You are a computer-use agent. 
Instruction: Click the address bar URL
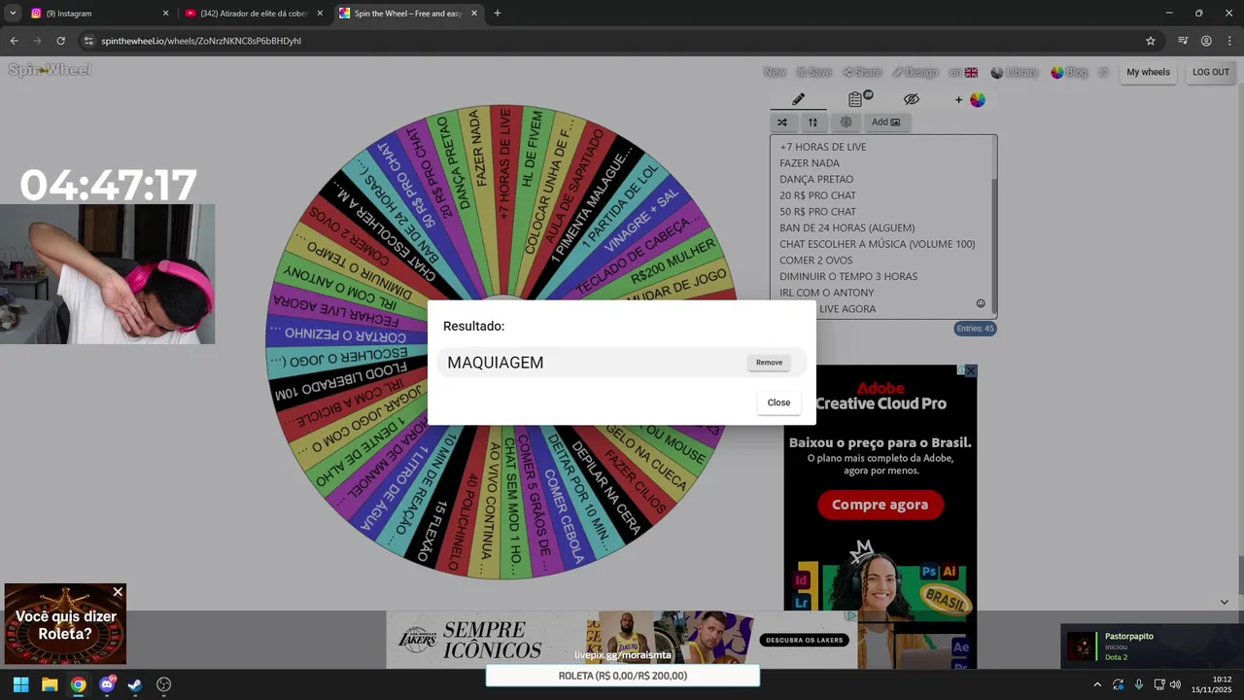click(201, 41)
